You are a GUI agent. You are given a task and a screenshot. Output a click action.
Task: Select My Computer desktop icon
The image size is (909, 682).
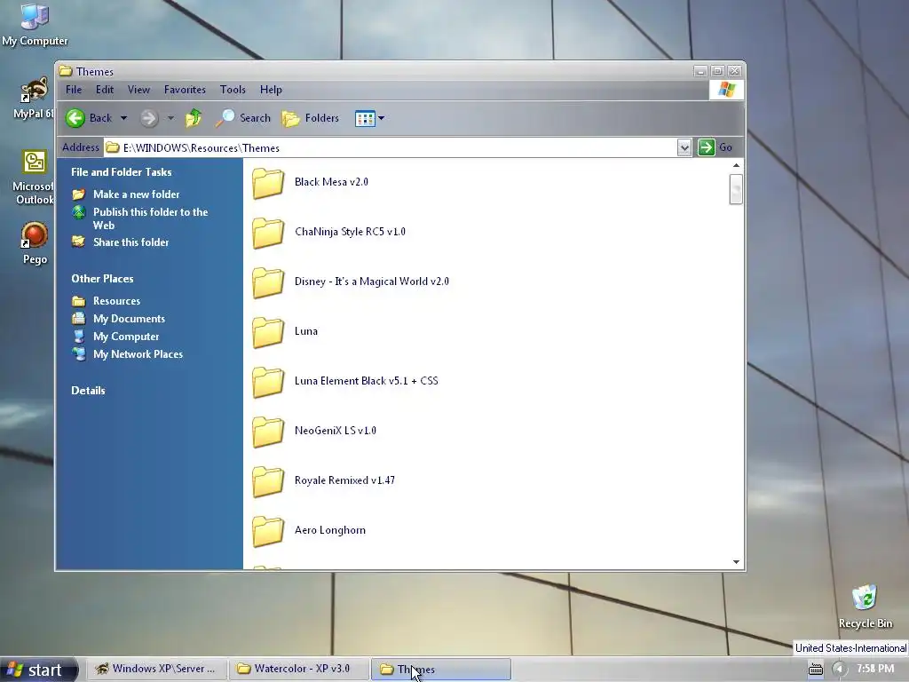coord(35,25)
